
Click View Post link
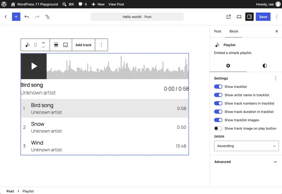click(116, 4)
